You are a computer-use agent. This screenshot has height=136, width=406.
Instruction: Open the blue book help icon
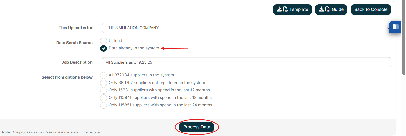point(395,27)
